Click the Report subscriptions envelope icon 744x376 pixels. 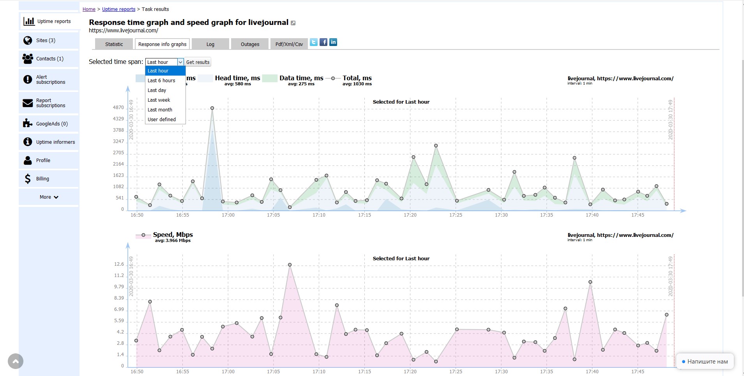[28, 103]
